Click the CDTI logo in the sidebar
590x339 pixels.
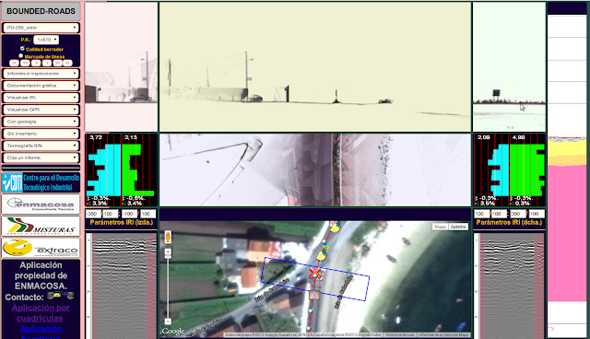tap(41, 182)
